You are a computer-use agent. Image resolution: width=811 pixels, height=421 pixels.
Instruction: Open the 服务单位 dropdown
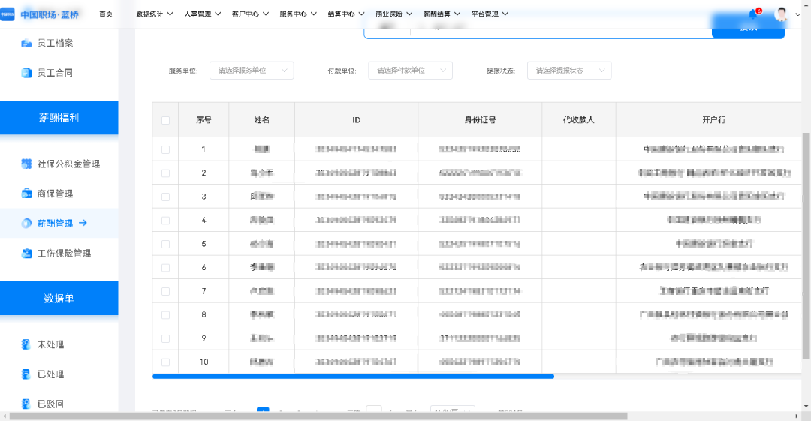[252, 71]
